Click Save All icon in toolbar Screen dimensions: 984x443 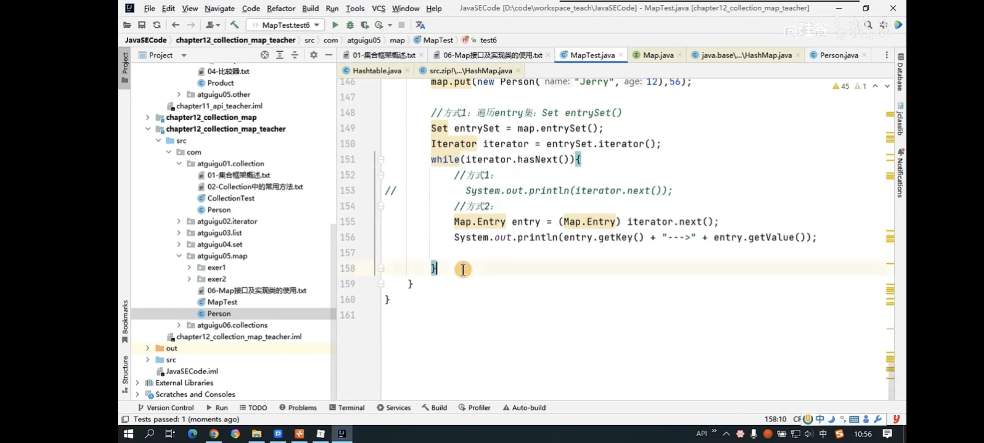[x=142, y=25]
